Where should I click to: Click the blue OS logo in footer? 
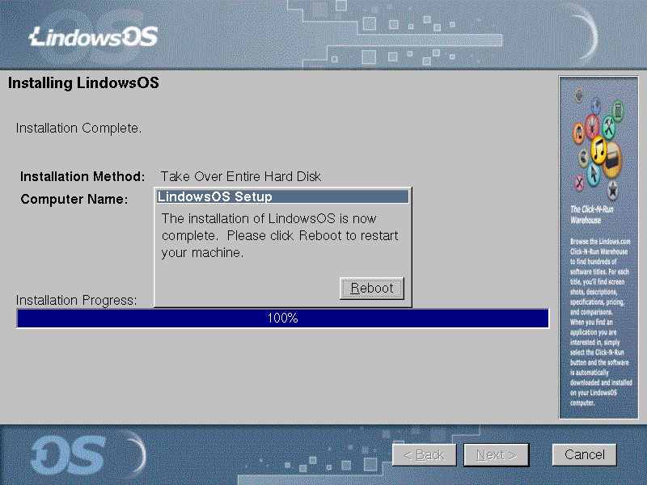tap(69, 456)
